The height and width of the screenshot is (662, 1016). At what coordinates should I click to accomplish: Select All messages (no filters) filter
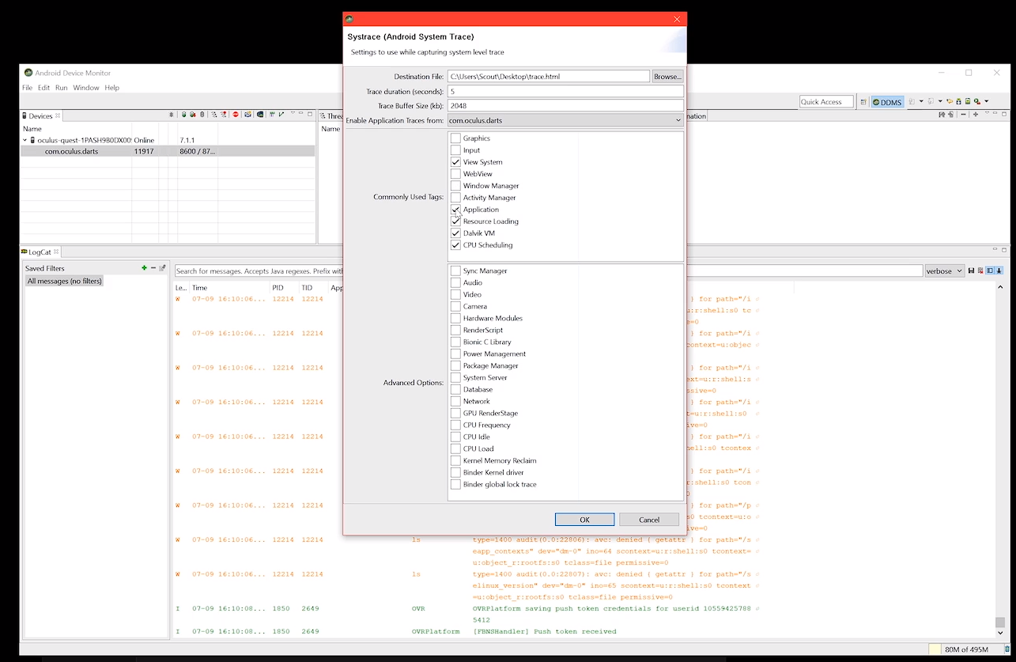(x=65, y=282)
